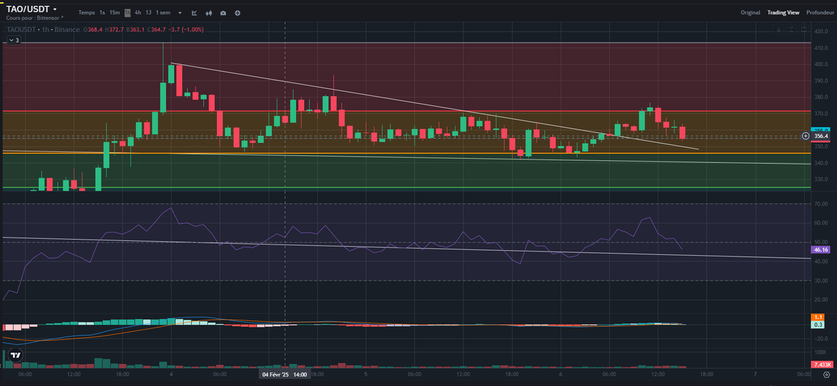
Task: Click the 400.0 price scale label
Action: tap(820, 64)
